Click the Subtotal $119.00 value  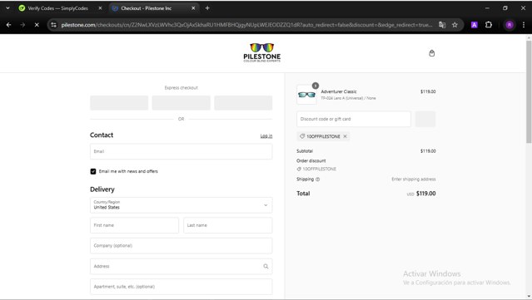[x=428, y=151]
